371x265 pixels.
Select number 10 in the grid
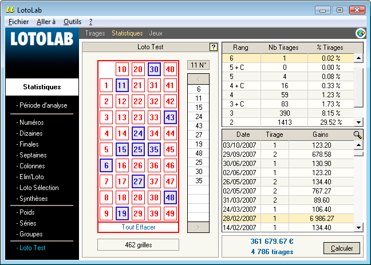[x=122, y=69]
